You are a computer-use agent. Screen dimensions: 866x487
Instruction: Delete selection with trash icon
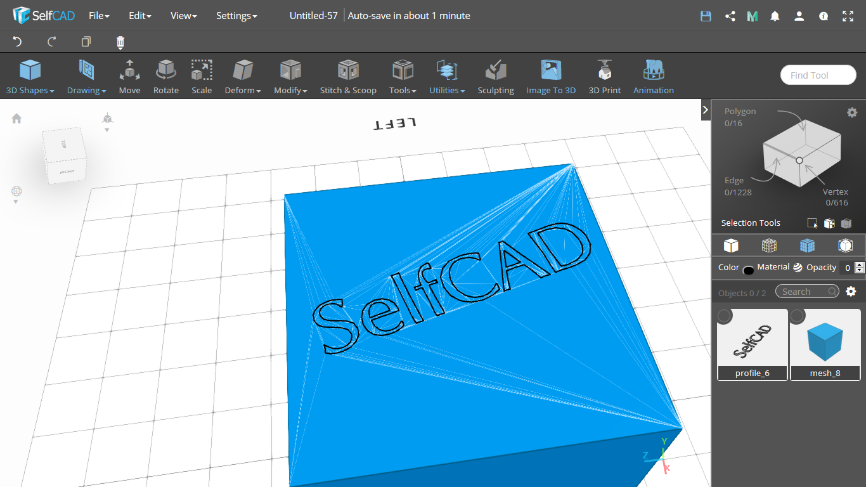pos(120,42)
